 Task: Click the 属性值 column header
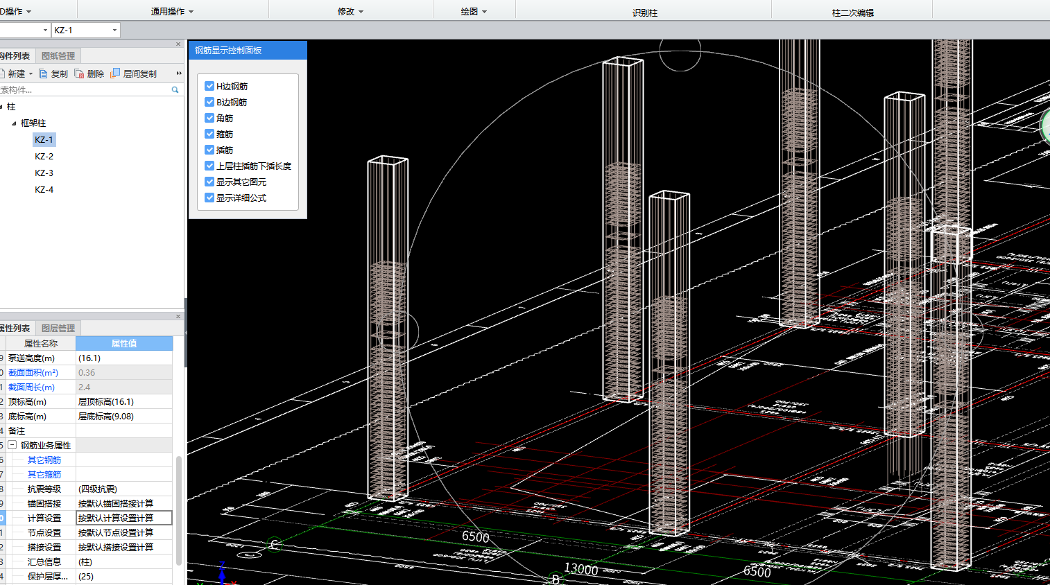[x=124, y=343]
